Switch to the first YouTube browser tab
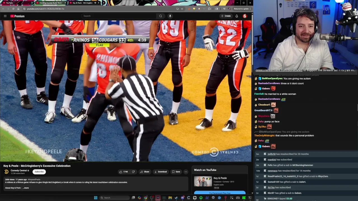 click(x=17, y=3)
